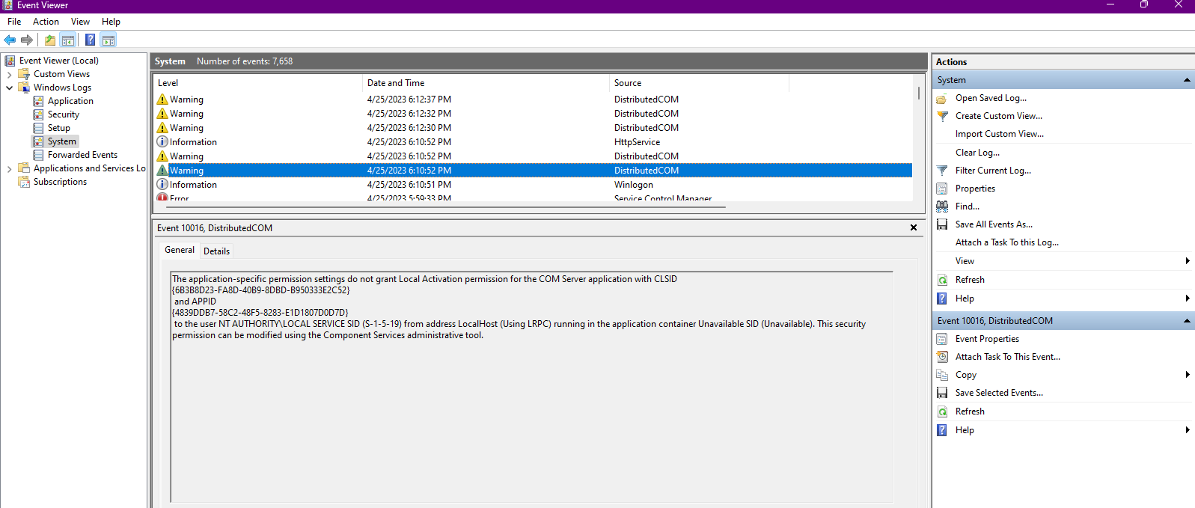This screenshot has width=1195, height=508.
Task: Click the event description text box
Action: (532, 387)
